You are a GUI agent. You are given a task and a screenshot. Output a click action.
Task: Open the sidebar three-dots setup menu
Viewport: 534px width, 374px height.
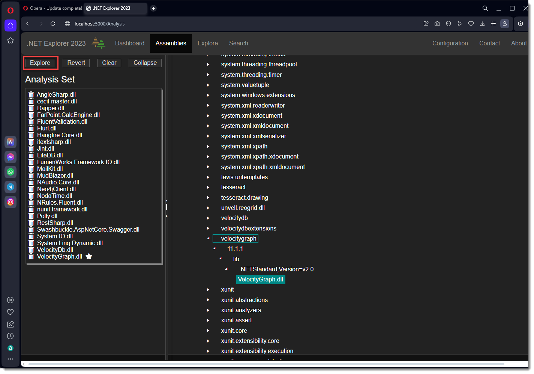[10, 359]
